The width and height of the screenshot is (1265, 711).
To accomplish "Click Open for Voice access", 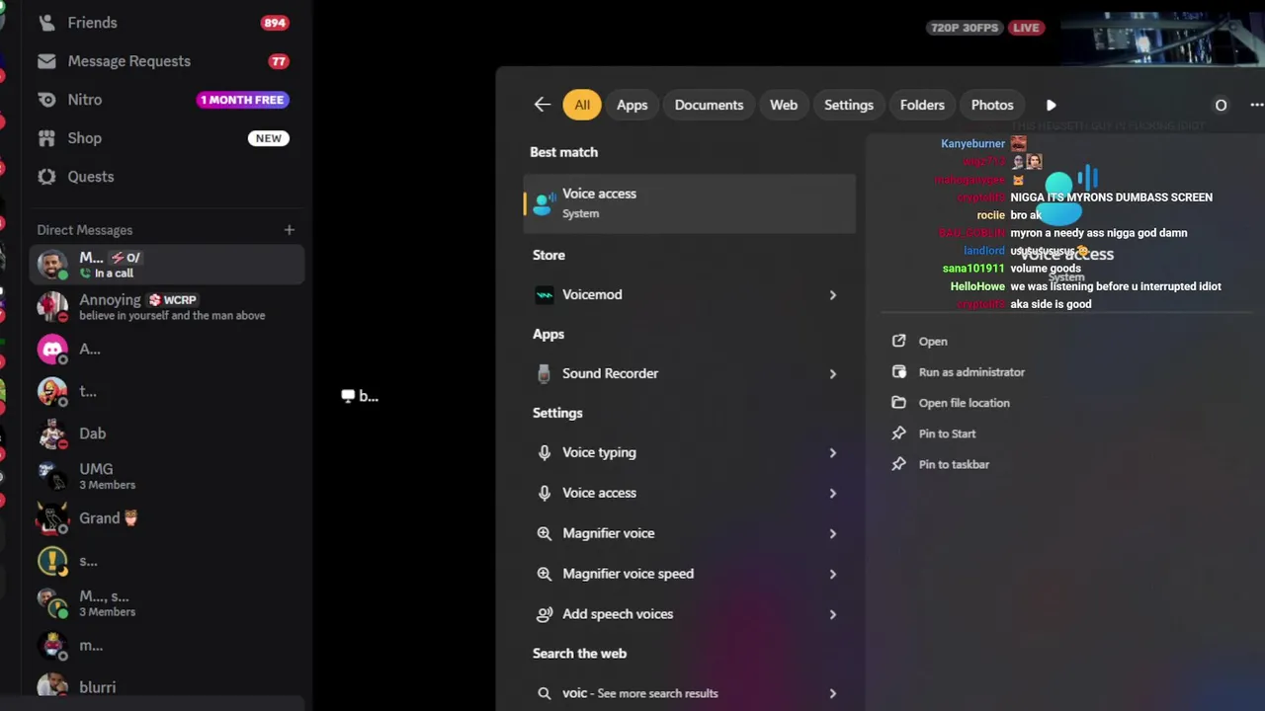I will click(x=933, y=342).
